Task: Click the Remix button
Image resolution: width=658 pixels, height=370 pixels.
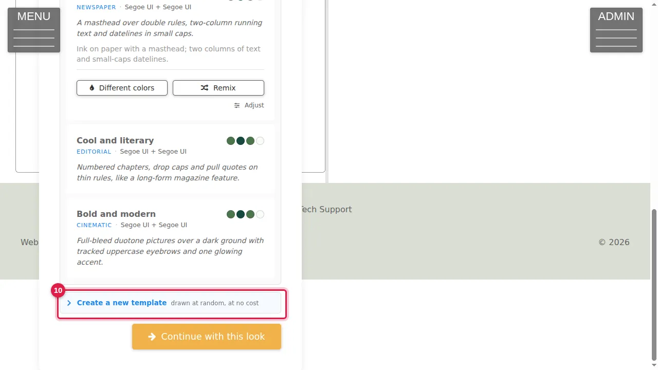Action: pyautogui.click(x=218, y=88)
